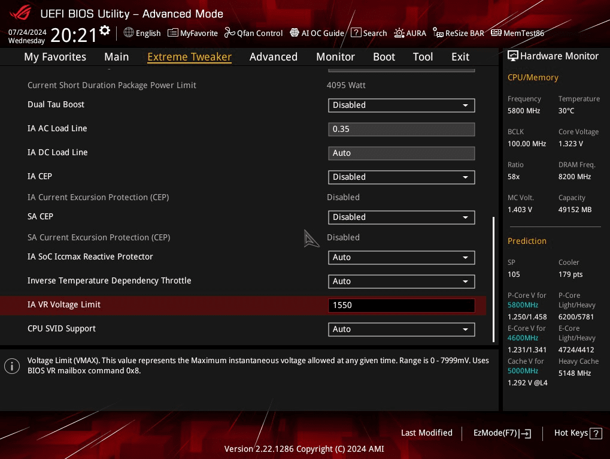Click the Hot Keys label
The height and width of the screenshot is (459, 610).
[570, 433]
